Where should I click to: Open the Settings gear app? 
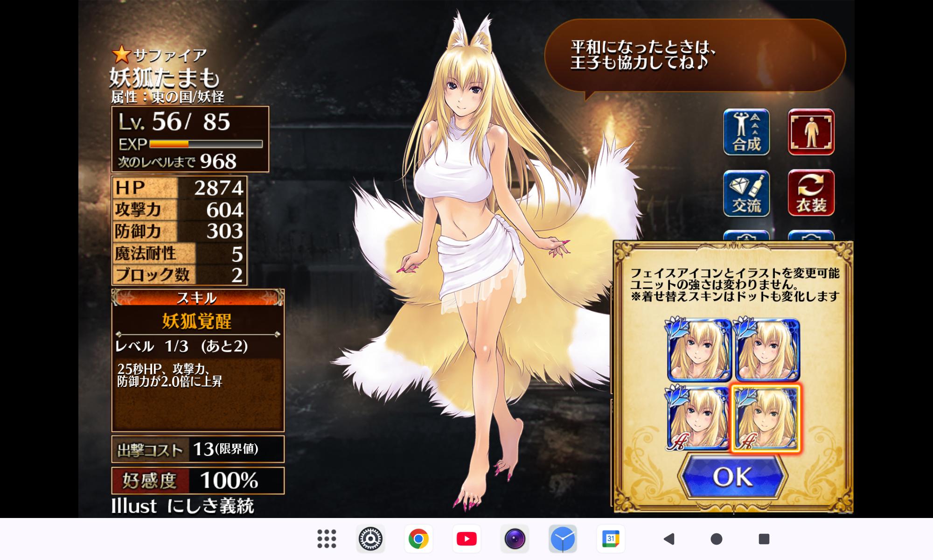(x=371, y=539)
